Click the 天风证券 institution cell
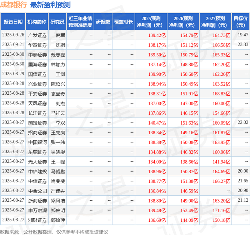 [x=37, y=103]
